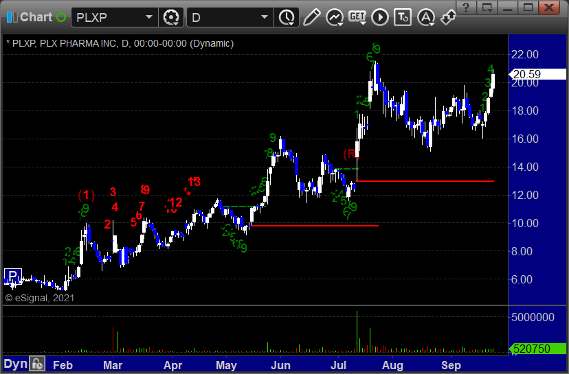The height and width of the screenshot is (374, 569).
Task: Click the 22.00 price axis label
Action: [525, 55]
